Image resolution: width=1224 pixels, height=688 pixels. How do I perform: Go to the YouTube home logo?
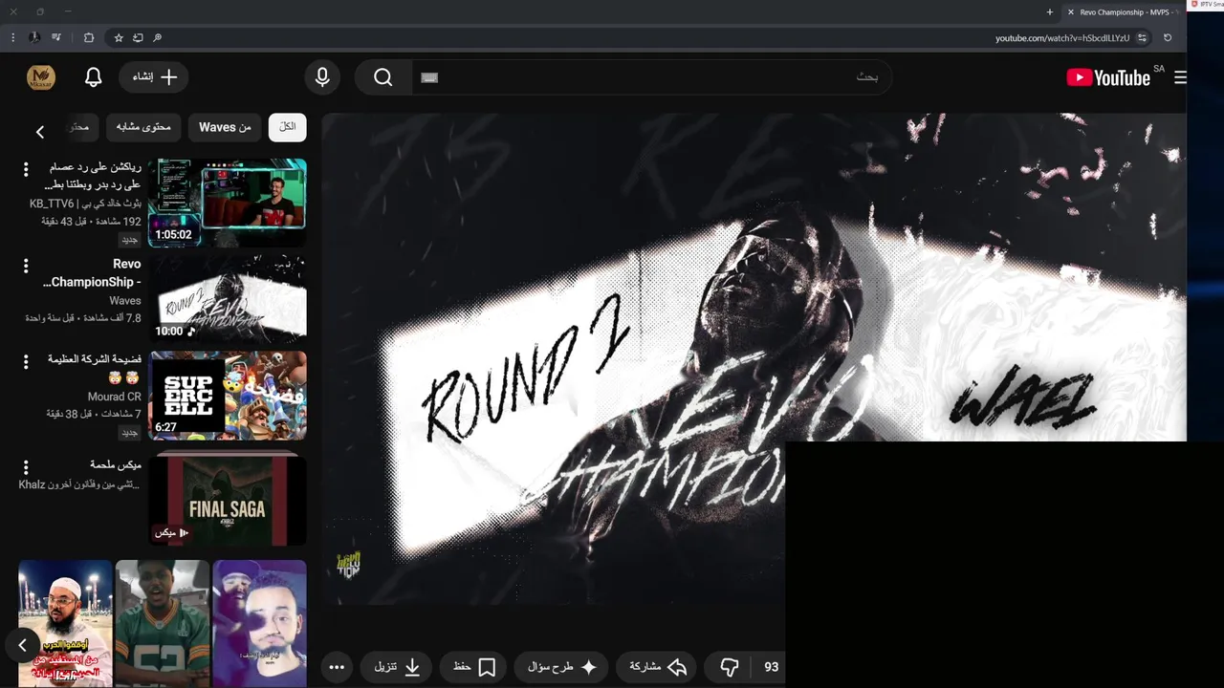click(1108, 77)
